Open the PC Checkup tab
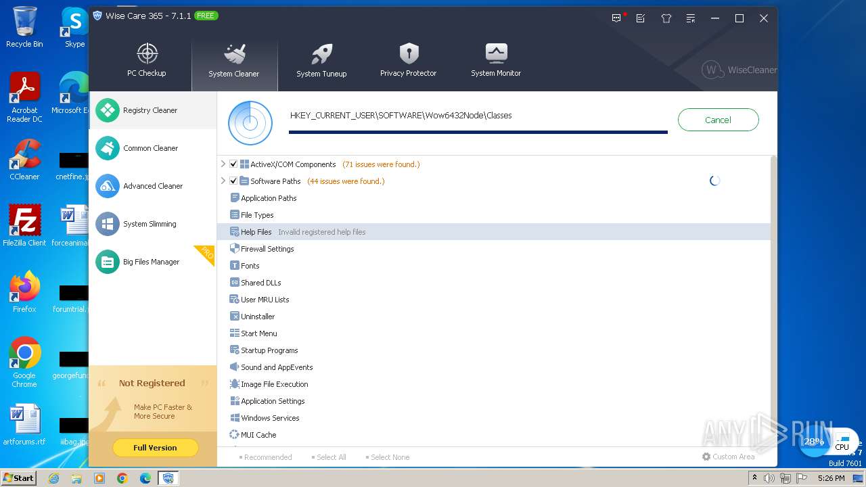The image size is (866, 487). (147, 61)
